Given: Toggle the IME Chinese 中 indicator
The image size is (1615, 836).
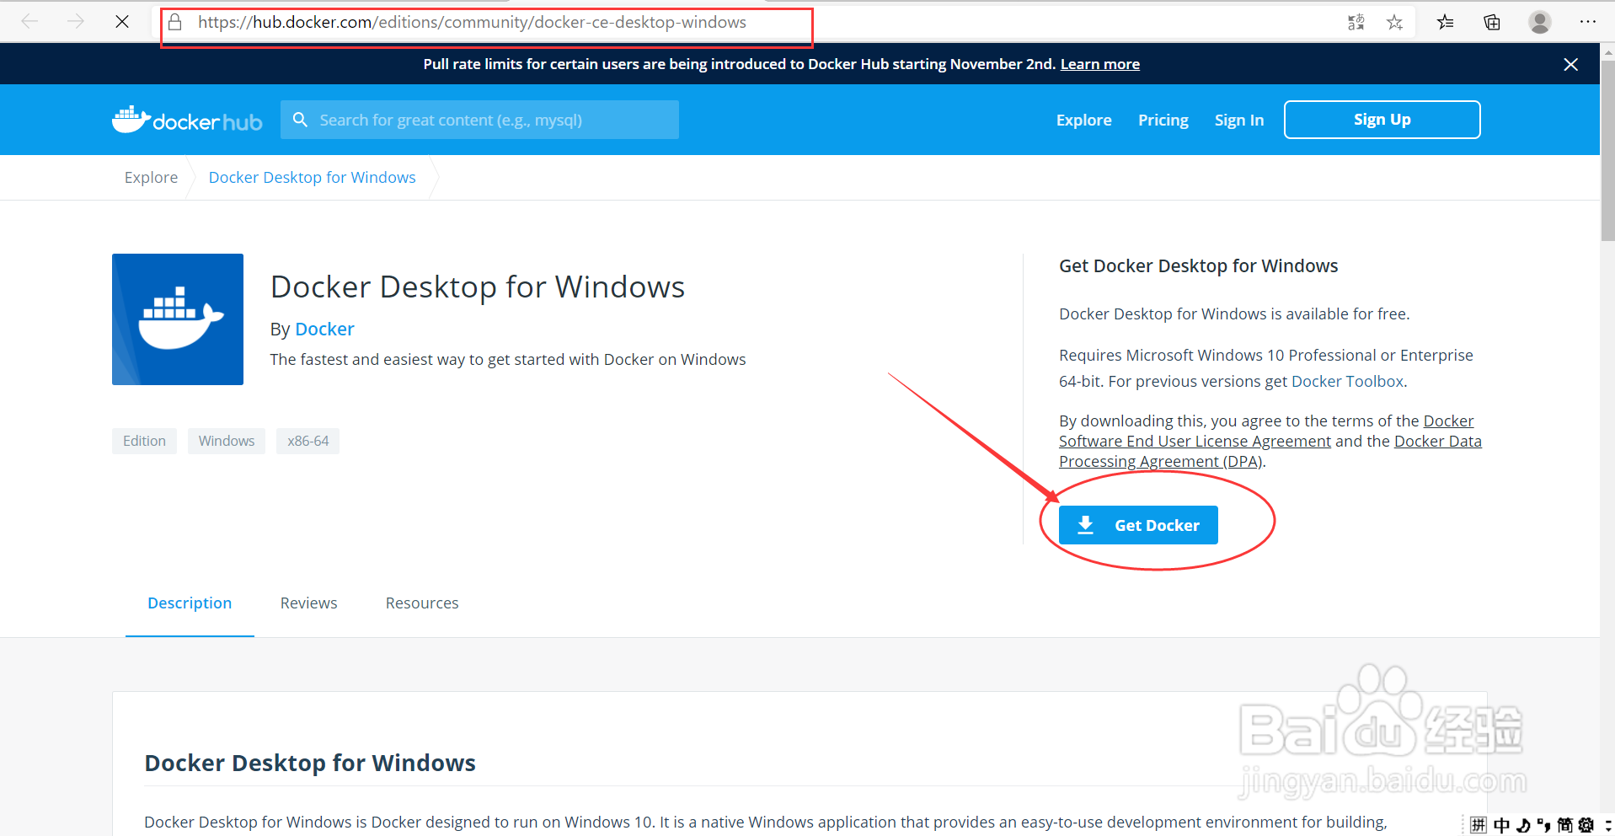Looking at the screenshot, I should pos(1501,825).
